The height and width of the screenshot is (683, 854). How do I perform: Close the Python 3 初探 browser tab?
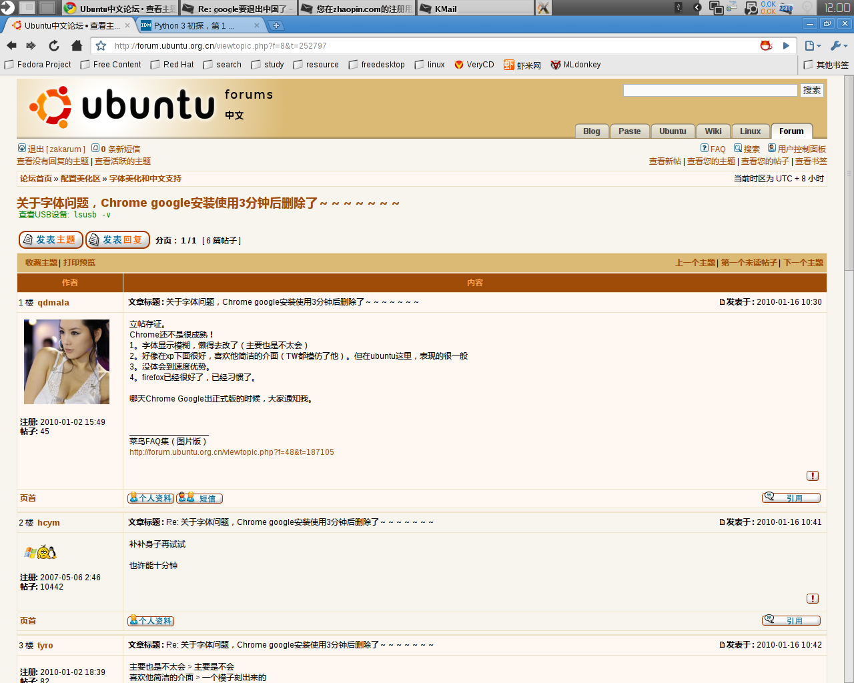[x=257, y=25]
